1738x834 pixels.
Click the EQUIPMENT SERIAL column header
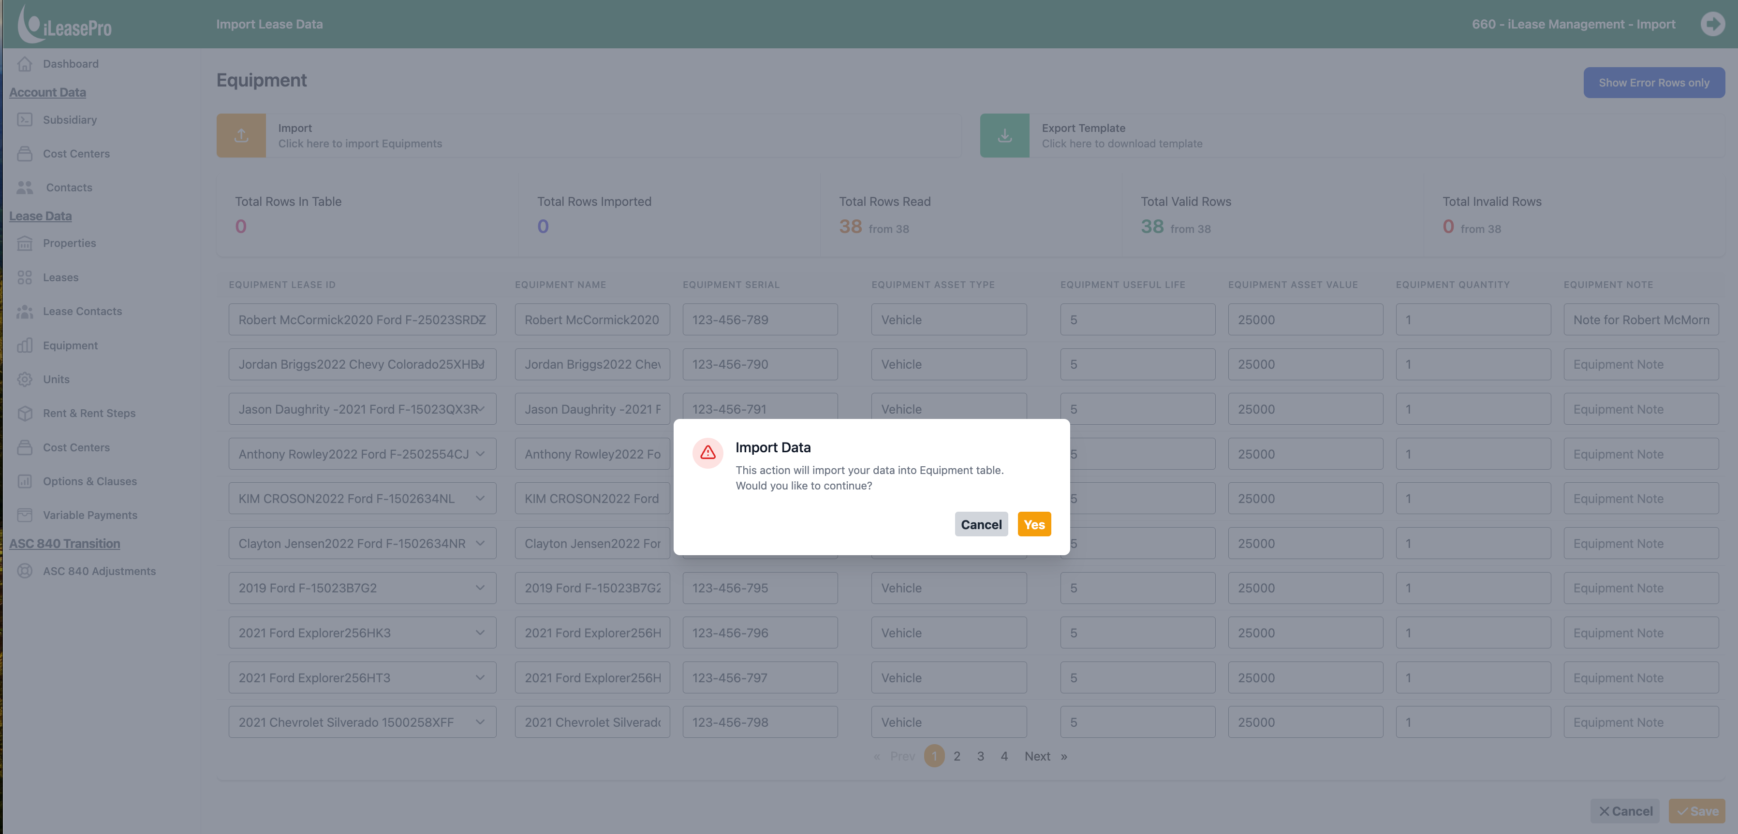731,285
